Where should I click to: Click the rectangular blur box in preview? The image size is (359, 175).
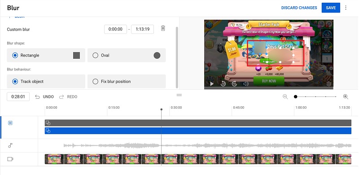click(x=260, y=47)
